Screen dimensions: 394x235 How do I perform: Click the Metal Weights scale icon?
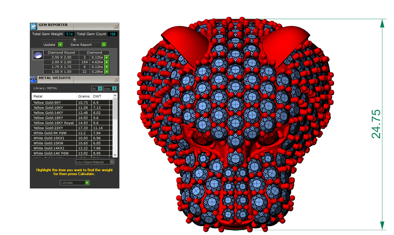(33, 80)
